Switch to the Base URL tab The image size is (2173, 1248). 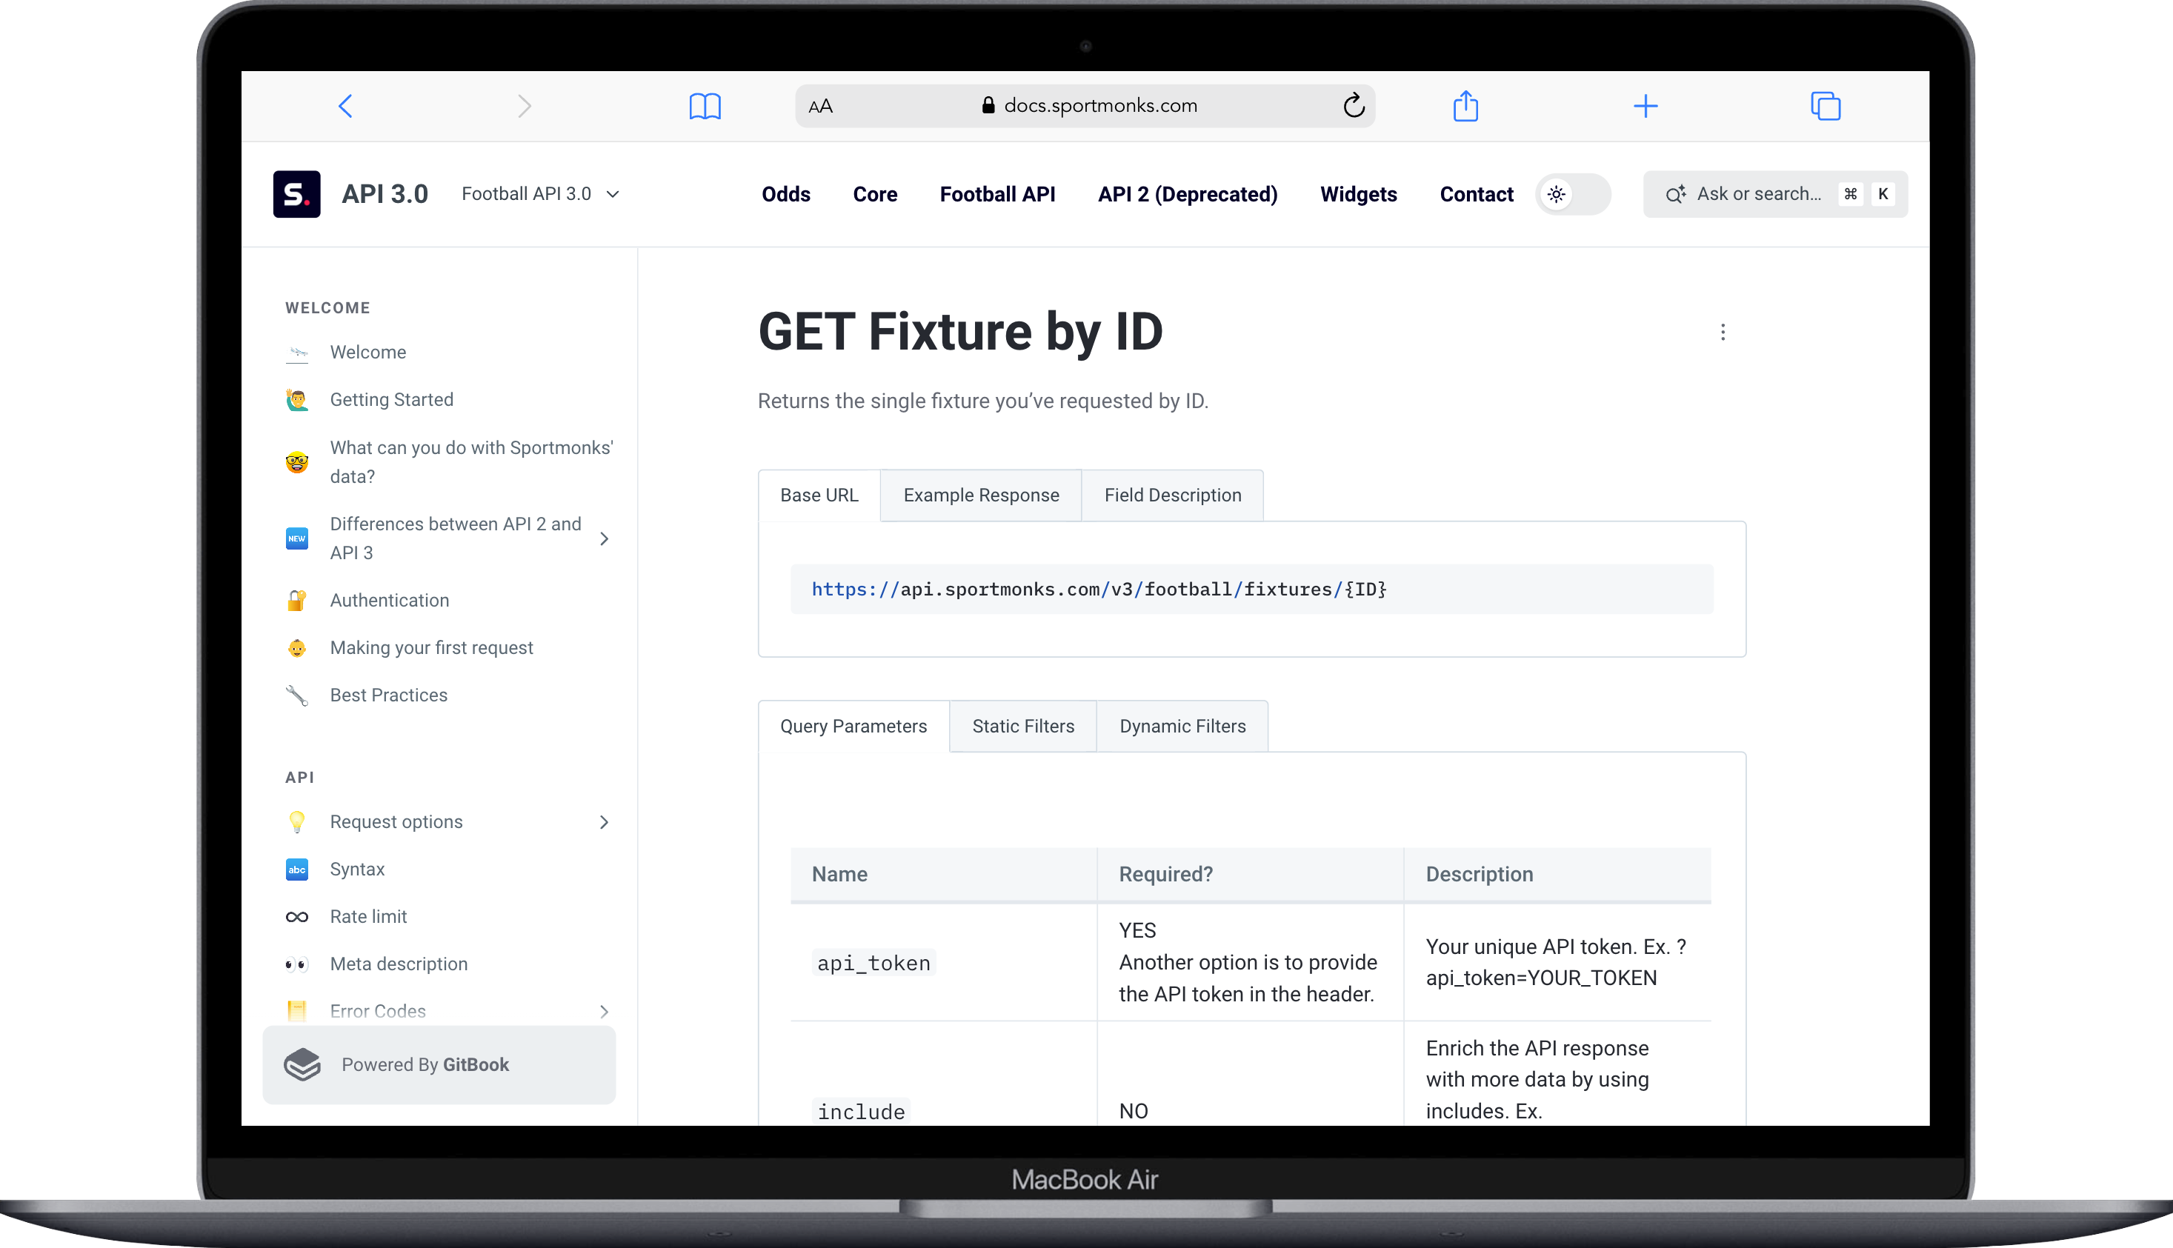[x=819, y=495]
